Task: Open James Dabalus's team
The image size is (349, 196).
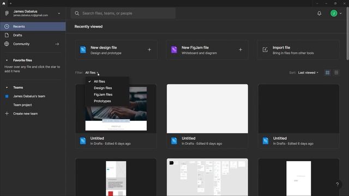Action: (x=29, y=96)
